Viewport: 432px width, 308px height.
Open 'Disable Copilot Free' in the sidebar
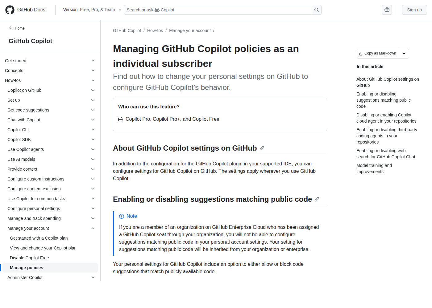pyautogui.click(x=29, y=257)
